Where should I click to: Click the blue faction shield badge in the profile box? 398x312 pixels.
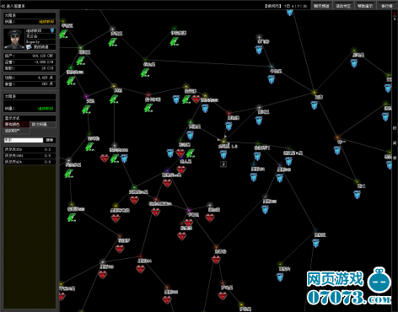pyautogui.click(x=52, y=30)
